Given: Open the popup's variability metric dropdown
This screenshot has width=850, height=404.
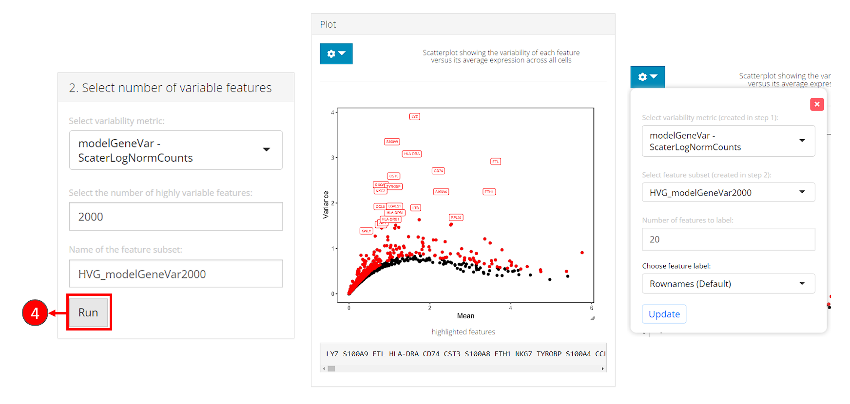Looking at the screenshot, I should 728,141.
